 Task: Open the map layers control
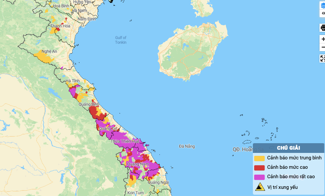click(322, 6)
